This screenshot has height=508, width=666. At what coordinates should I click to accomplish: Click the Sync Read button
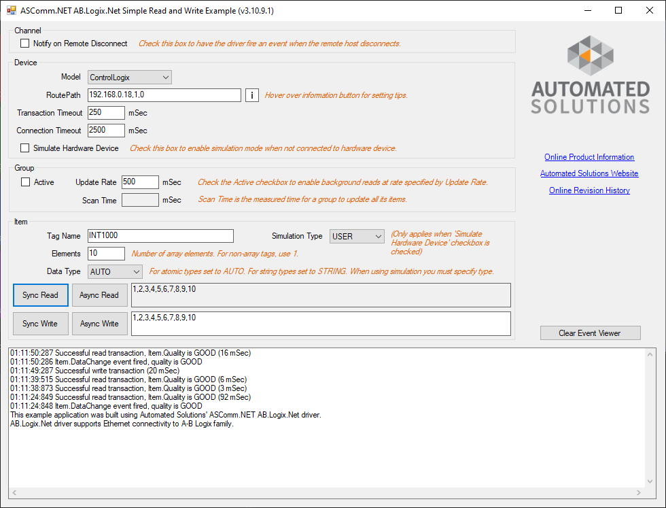coord(40,295)
